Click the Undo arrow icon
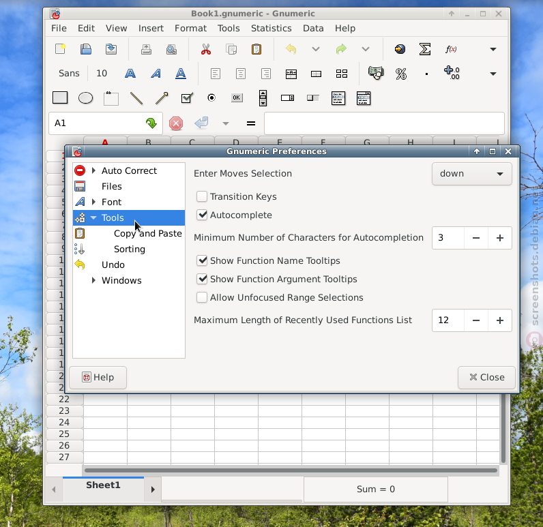This screenshot has width=543, height=527. (291, 49)
